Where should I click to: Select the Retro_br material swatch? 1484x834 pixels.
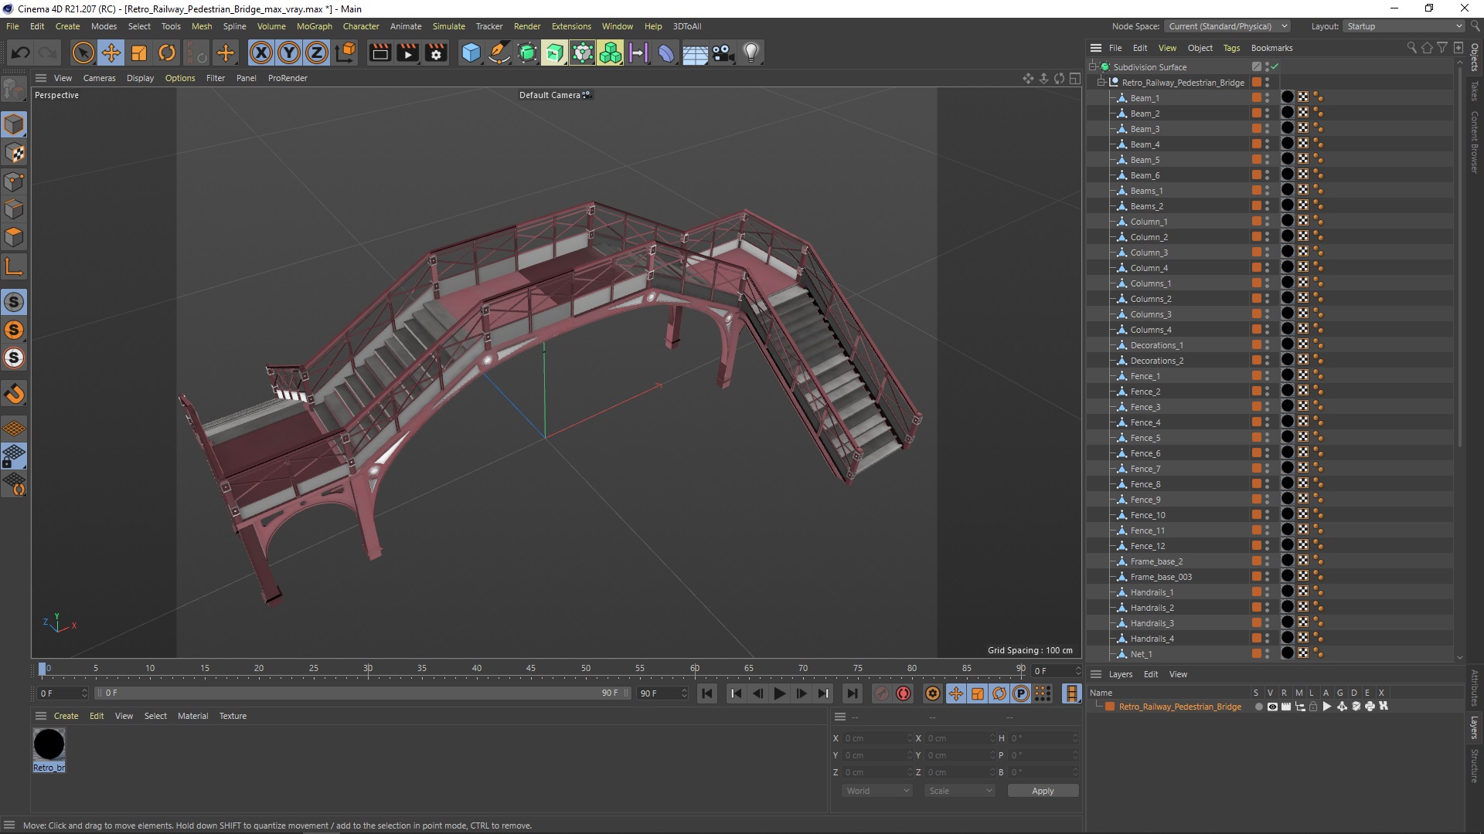(x=49, y=745)
